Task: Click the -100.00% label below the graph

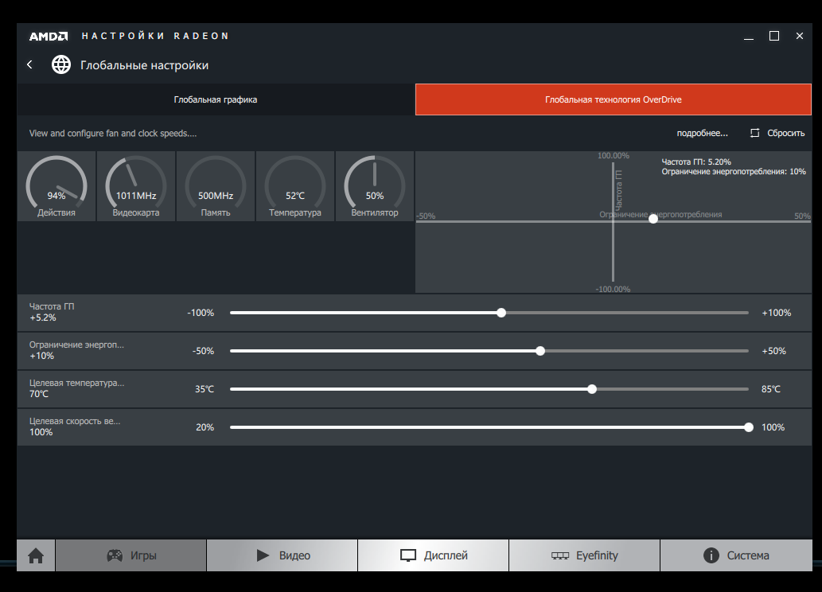Action: (613, 290)
